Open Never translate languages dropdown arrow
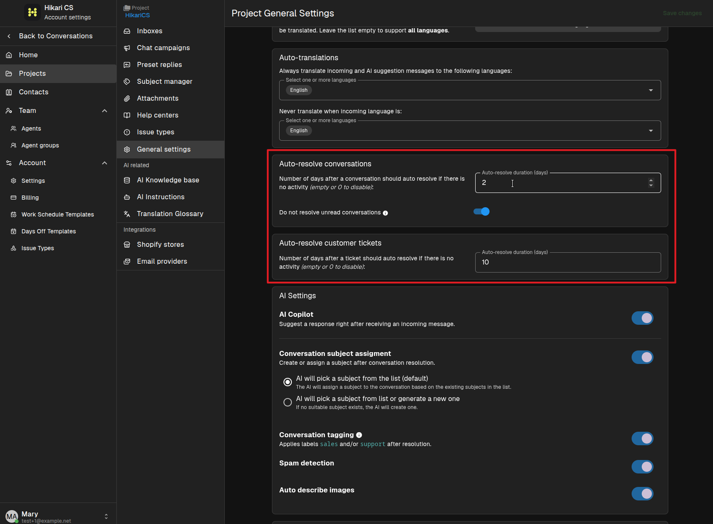713x524 pixels. tap(651, 131)
